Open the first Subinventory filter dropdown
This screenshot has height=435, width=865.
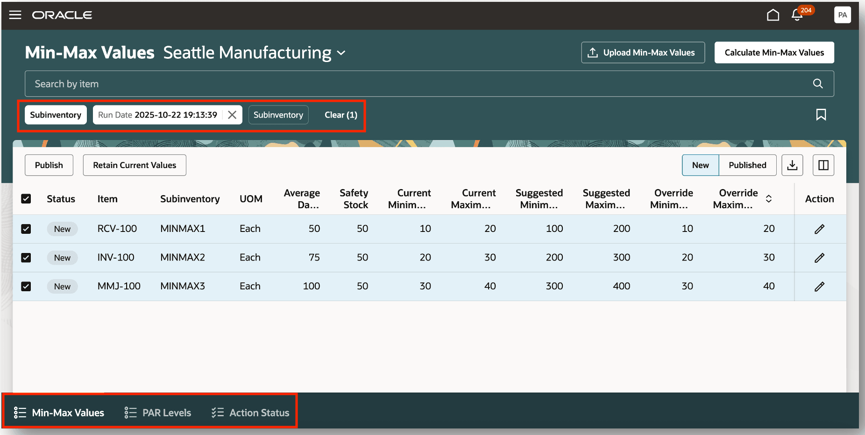tap(56, 114)
